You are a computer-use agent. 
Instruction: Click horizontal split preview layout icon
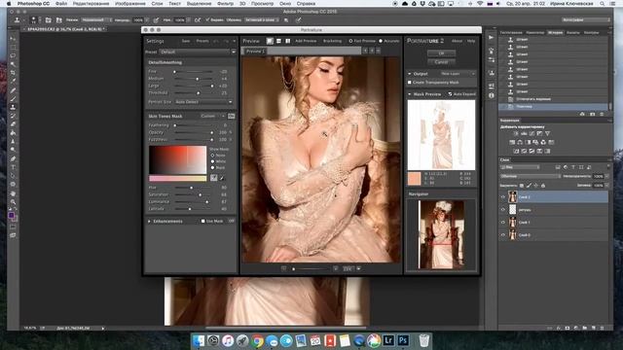(x=278, y=41)
